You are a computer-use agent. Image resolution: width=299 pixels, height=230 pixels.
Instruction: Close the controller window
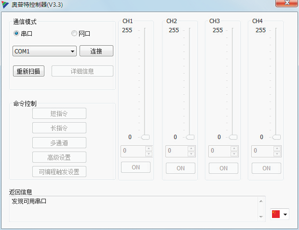[x=286, y=4]
